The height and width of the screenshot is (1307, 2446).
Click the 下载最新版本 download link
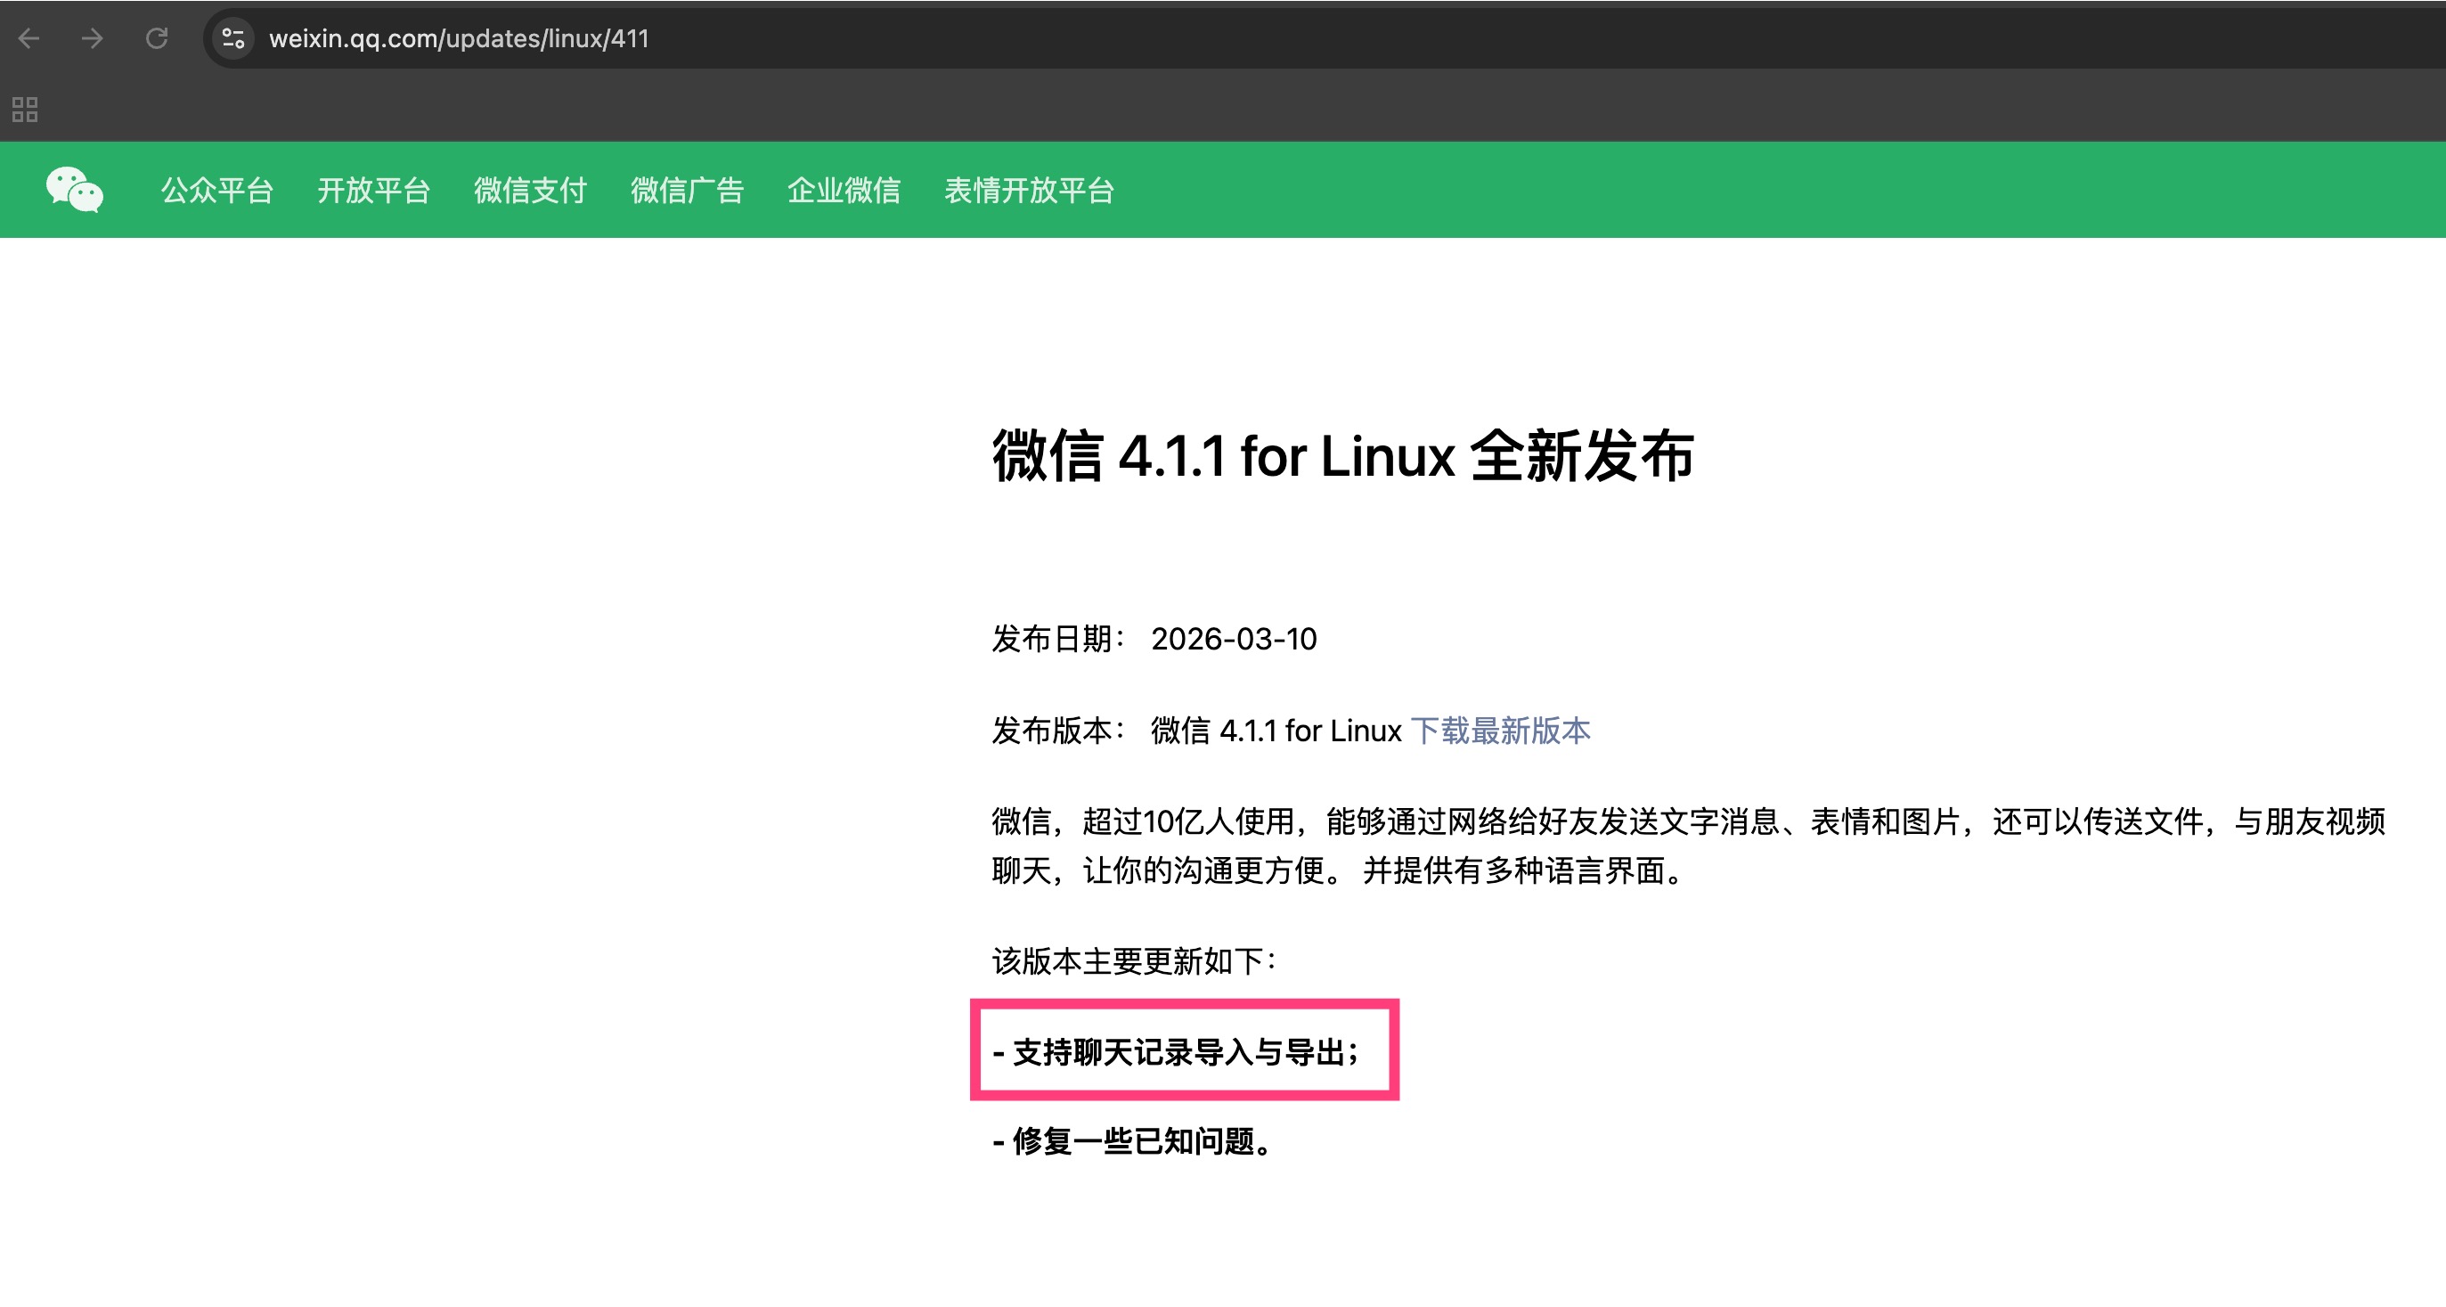pos(1500,731)
